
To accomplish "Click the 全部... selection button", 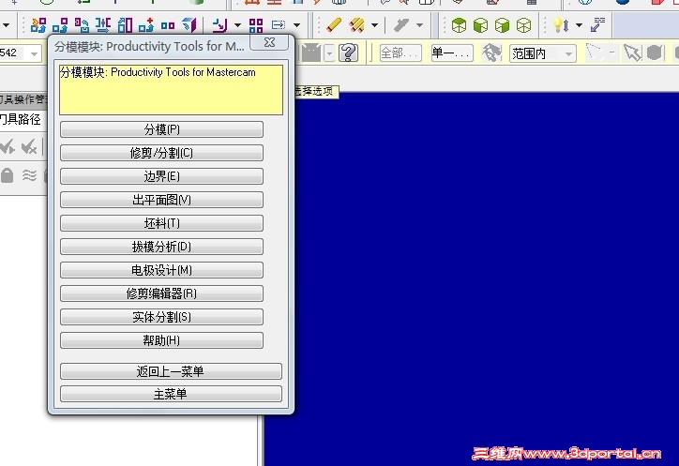I will click(400, 53).
